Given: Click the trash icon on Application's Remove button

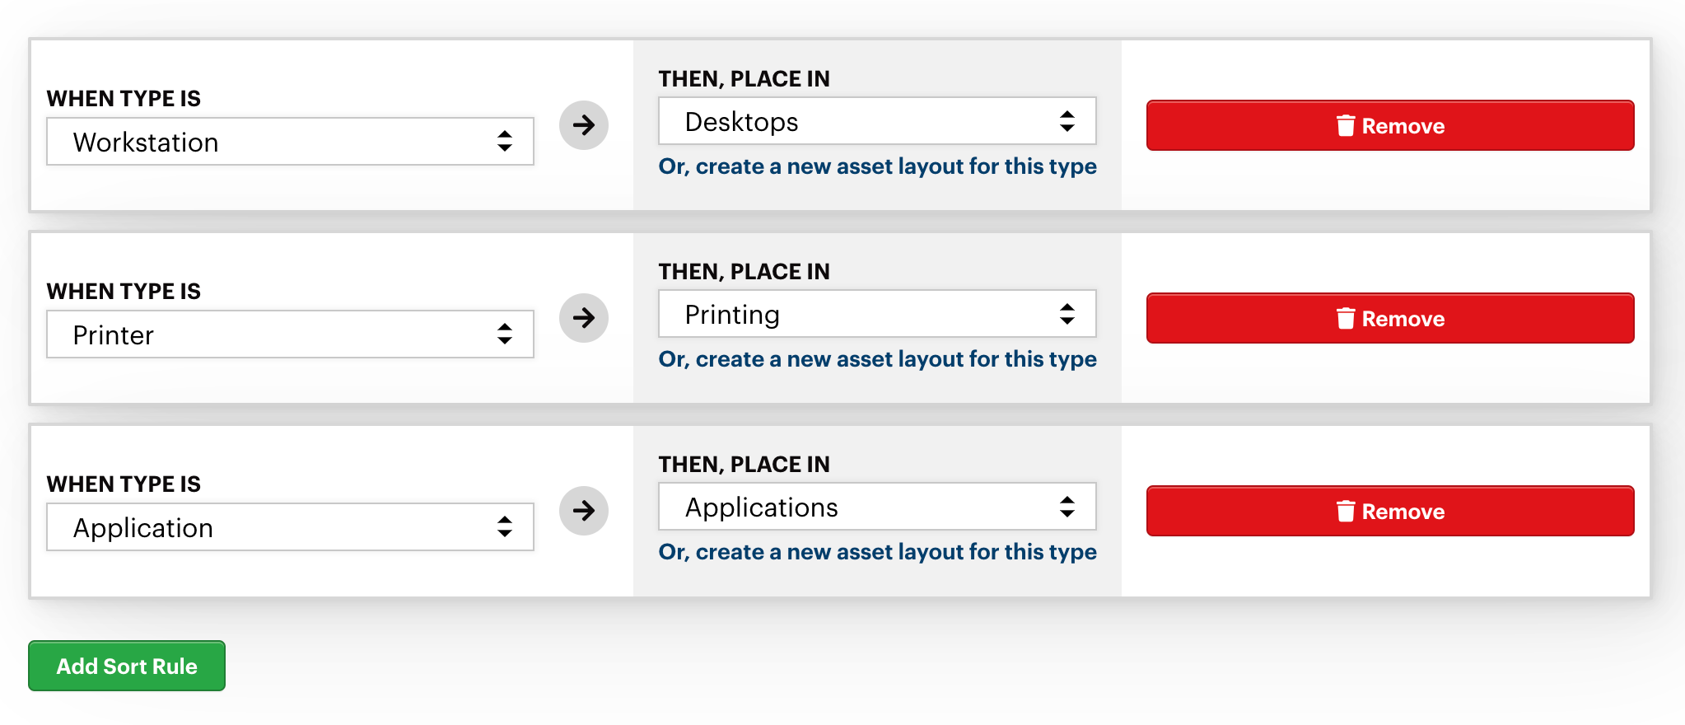Looking at the screenshot, I should (1345, 511).
